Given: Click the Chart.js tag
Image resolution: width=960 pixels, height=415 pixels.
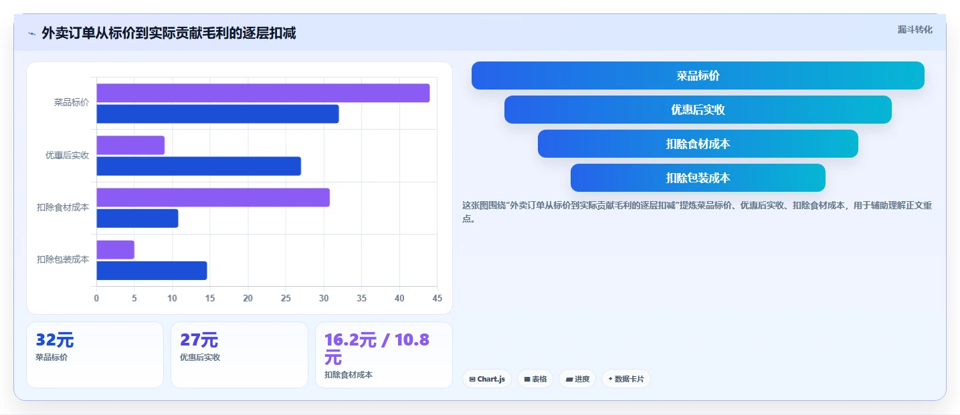Looking at the screenshot, I should coord(487,379).
